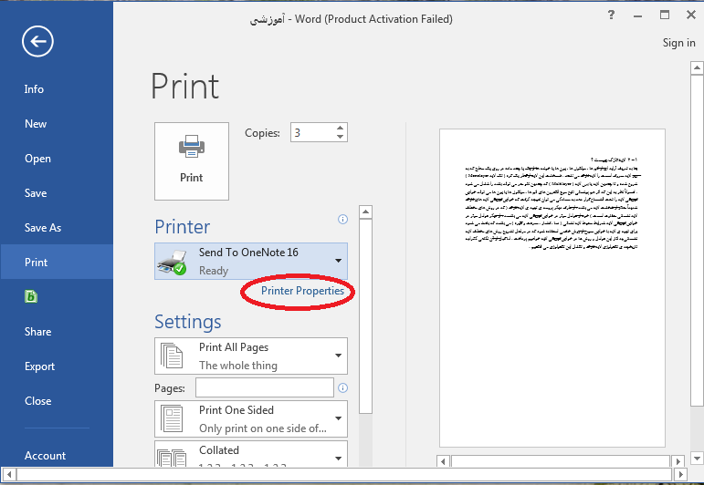Click preview horizontal scroll right arrow
The image size is (704, 485).
(x=678, y=461)
